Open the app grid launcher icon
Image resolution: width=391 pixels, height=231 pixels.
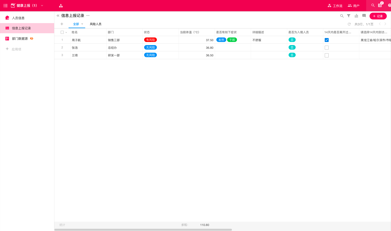coord(5,6)
